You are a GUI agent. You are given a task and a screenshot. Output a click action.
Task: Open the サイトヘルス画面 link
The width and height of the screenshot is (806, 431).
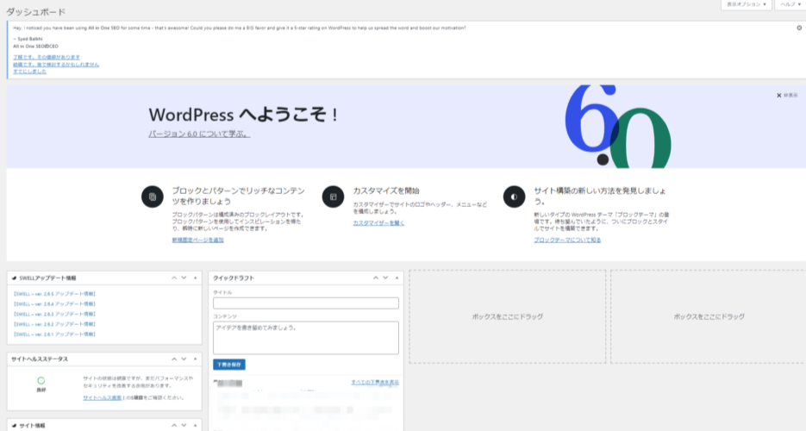(103, 397)
